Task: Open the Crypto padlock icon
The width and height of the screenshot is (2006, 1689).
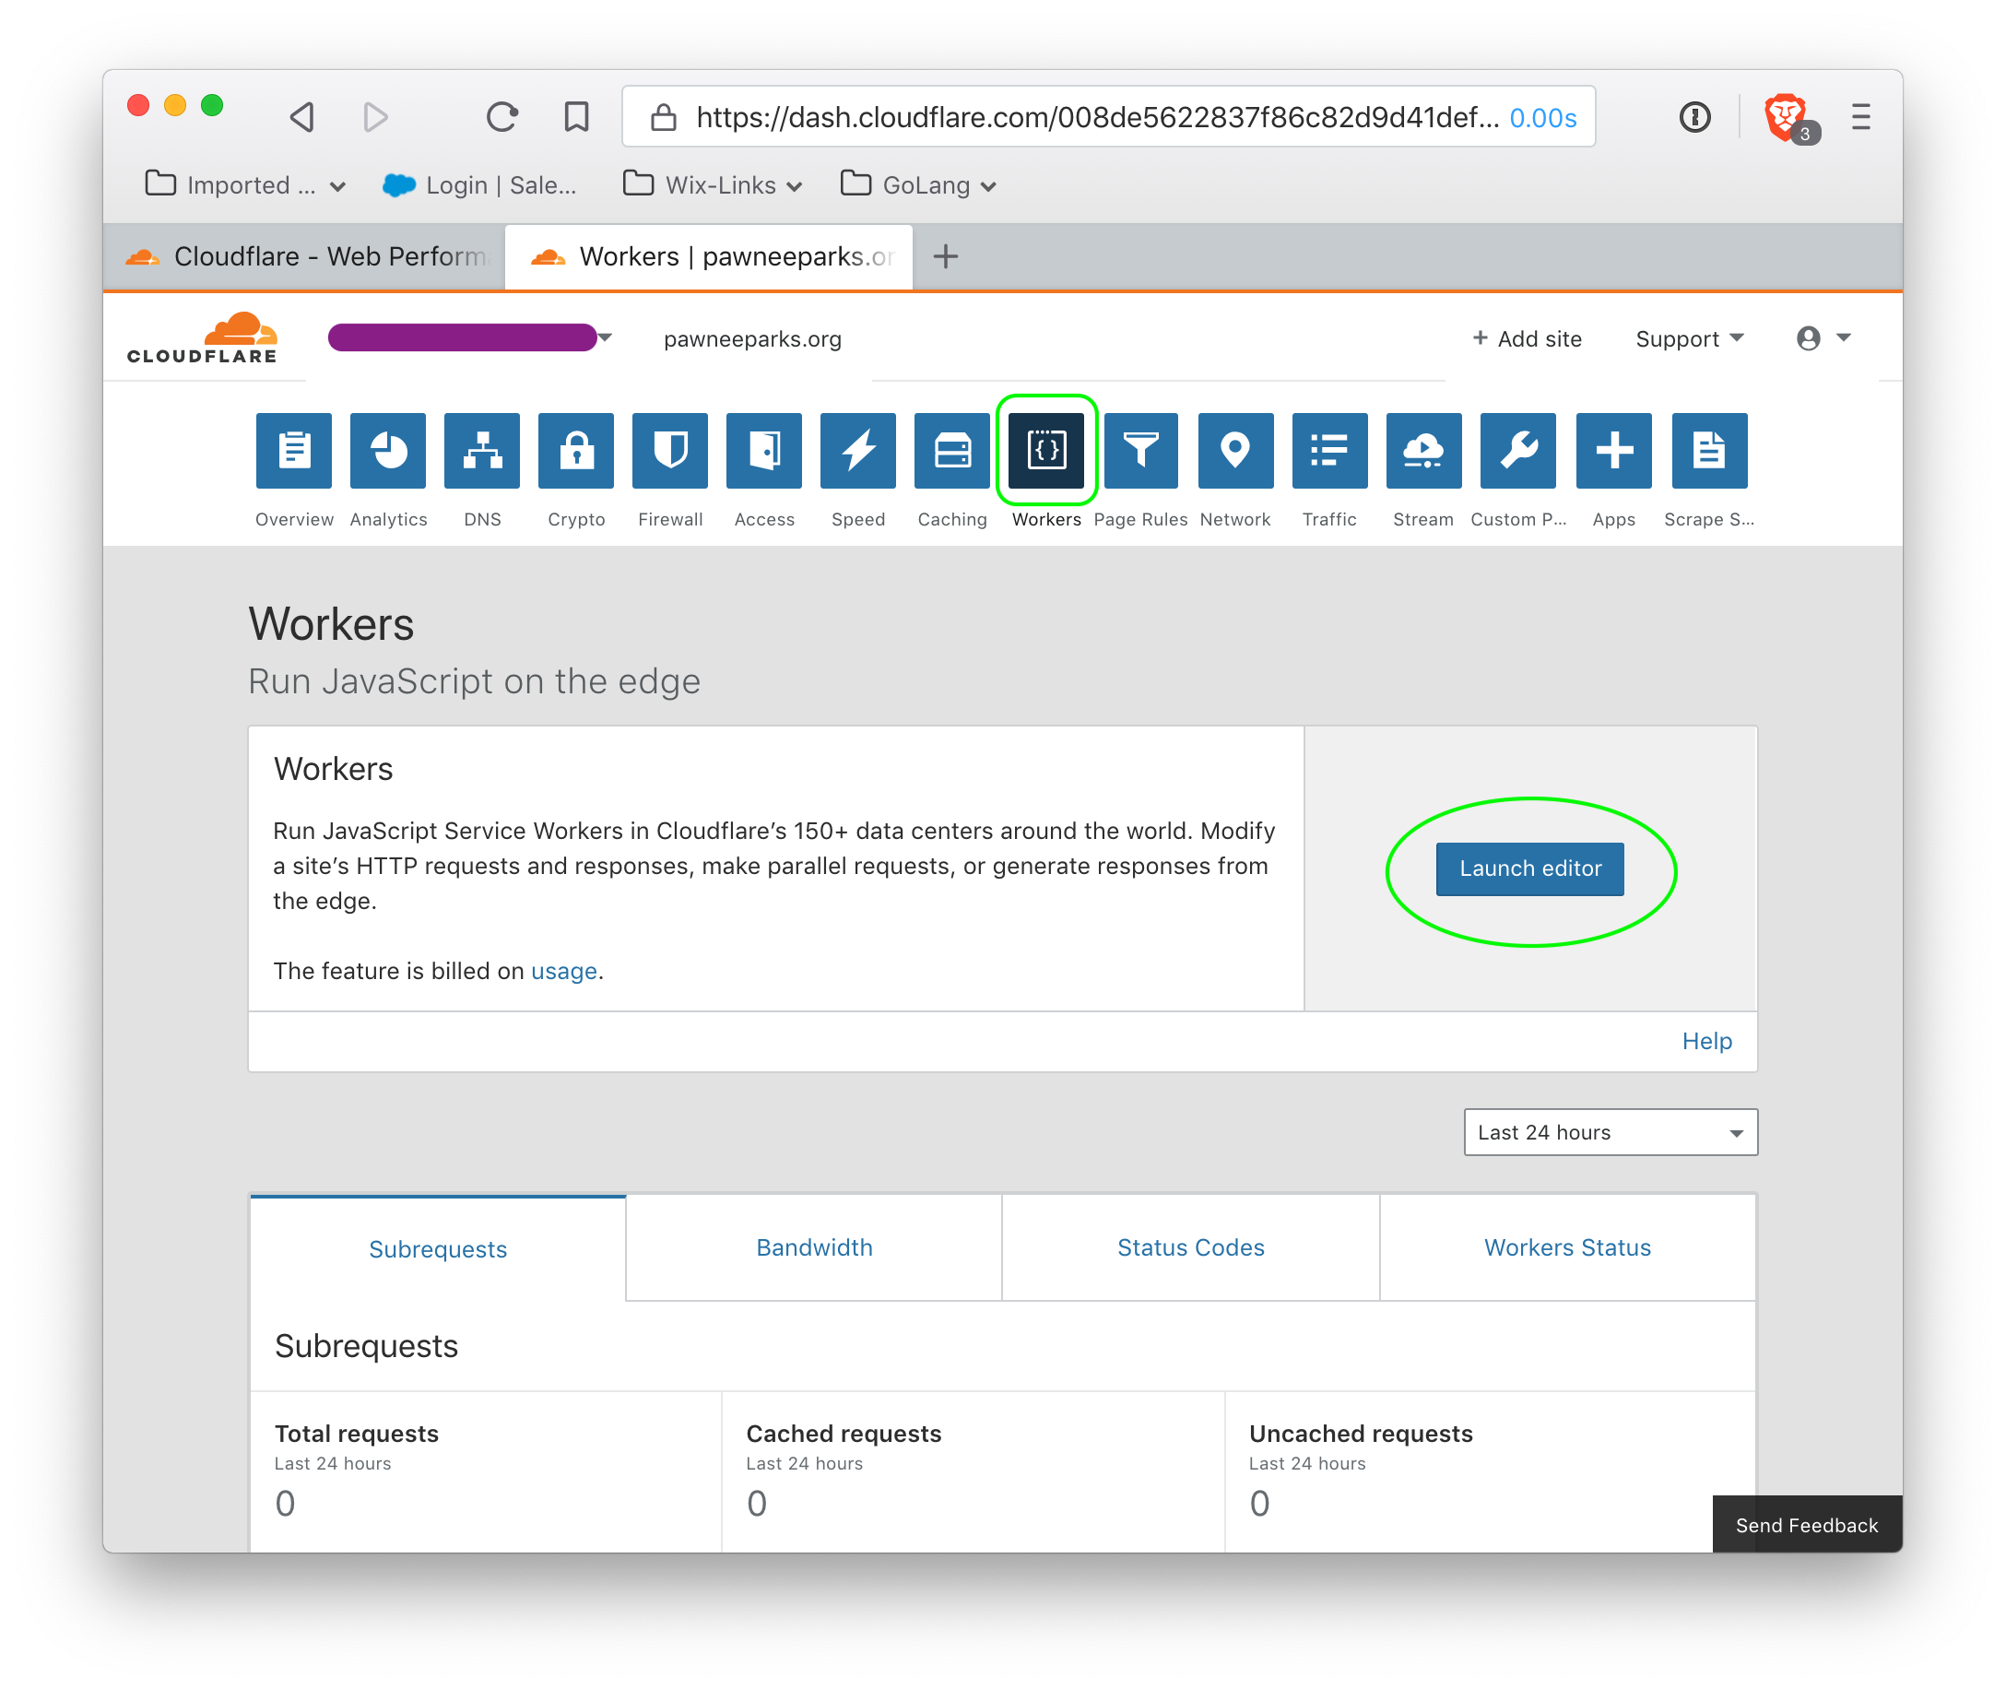Action: (575, 450)
